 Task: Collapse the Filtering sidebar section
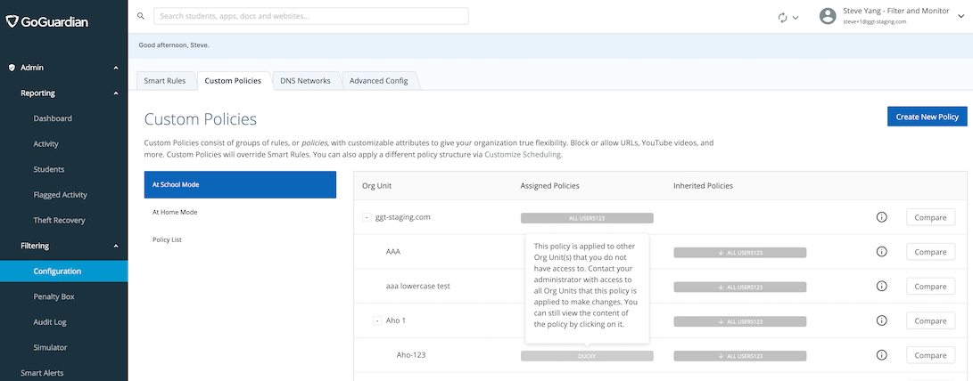click(x=116, y=246)
